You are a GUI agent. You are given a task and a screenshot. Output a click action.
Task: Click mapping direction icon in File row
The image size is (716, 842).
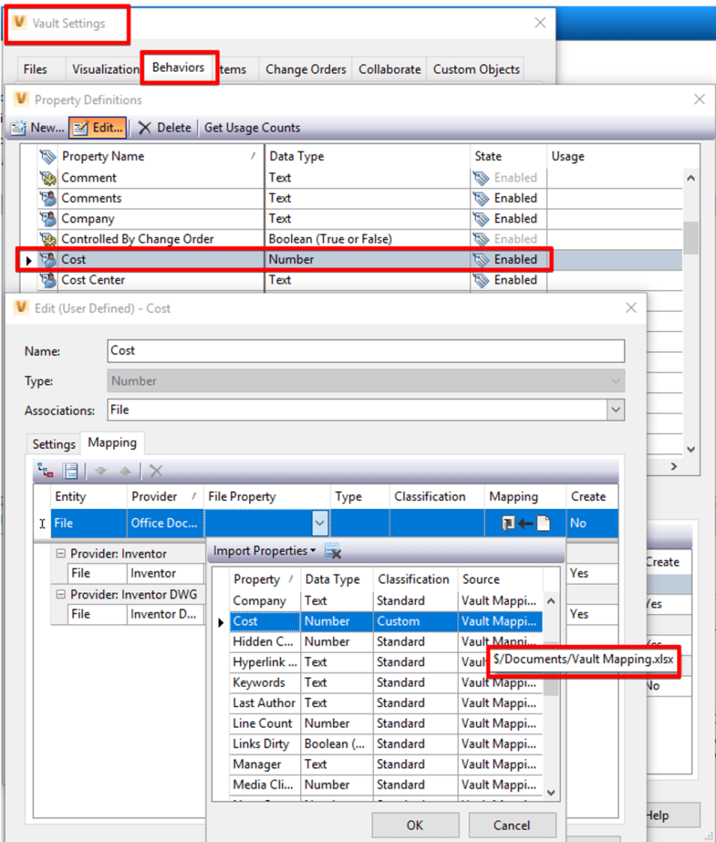[x=526, y=523]
